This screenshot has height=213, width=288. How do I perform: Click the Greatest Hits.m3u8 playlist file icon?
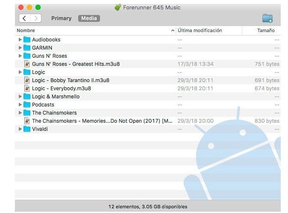point(27,64)
